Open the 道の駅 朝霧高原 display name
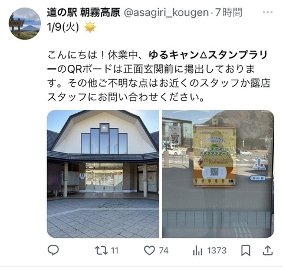283x268 pixels. [x=84, y=12]
